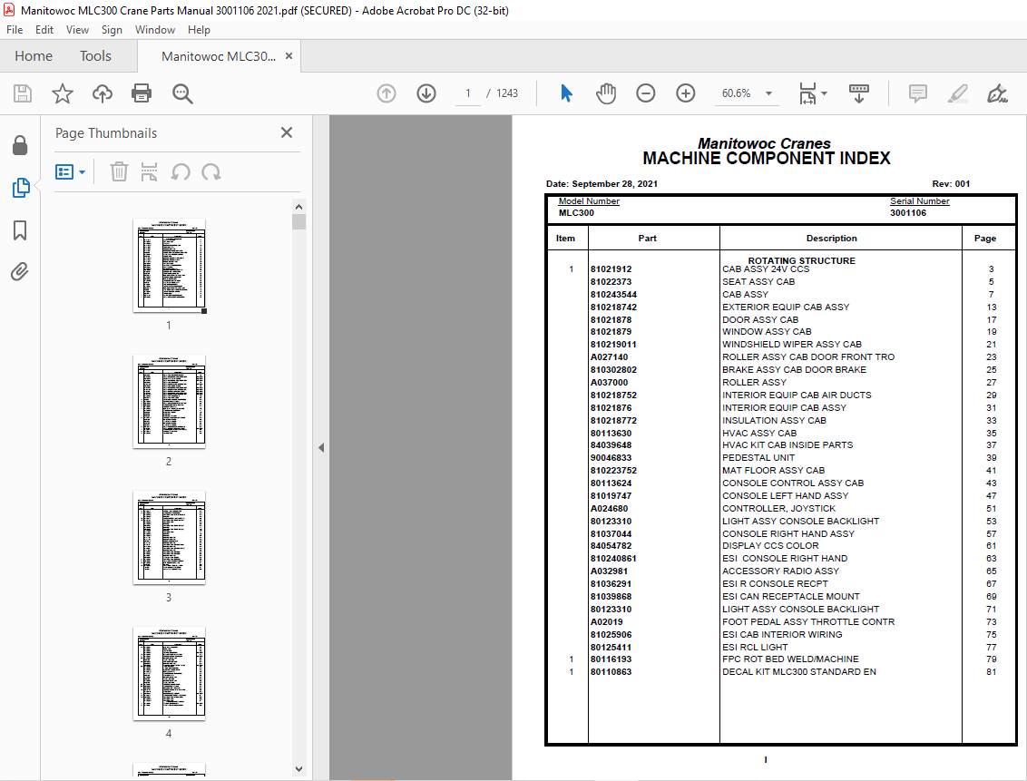Open the Find text magnifier icon
Image resolution: width=1027 pixels, height=781 pixels.
tap(182, 93)
